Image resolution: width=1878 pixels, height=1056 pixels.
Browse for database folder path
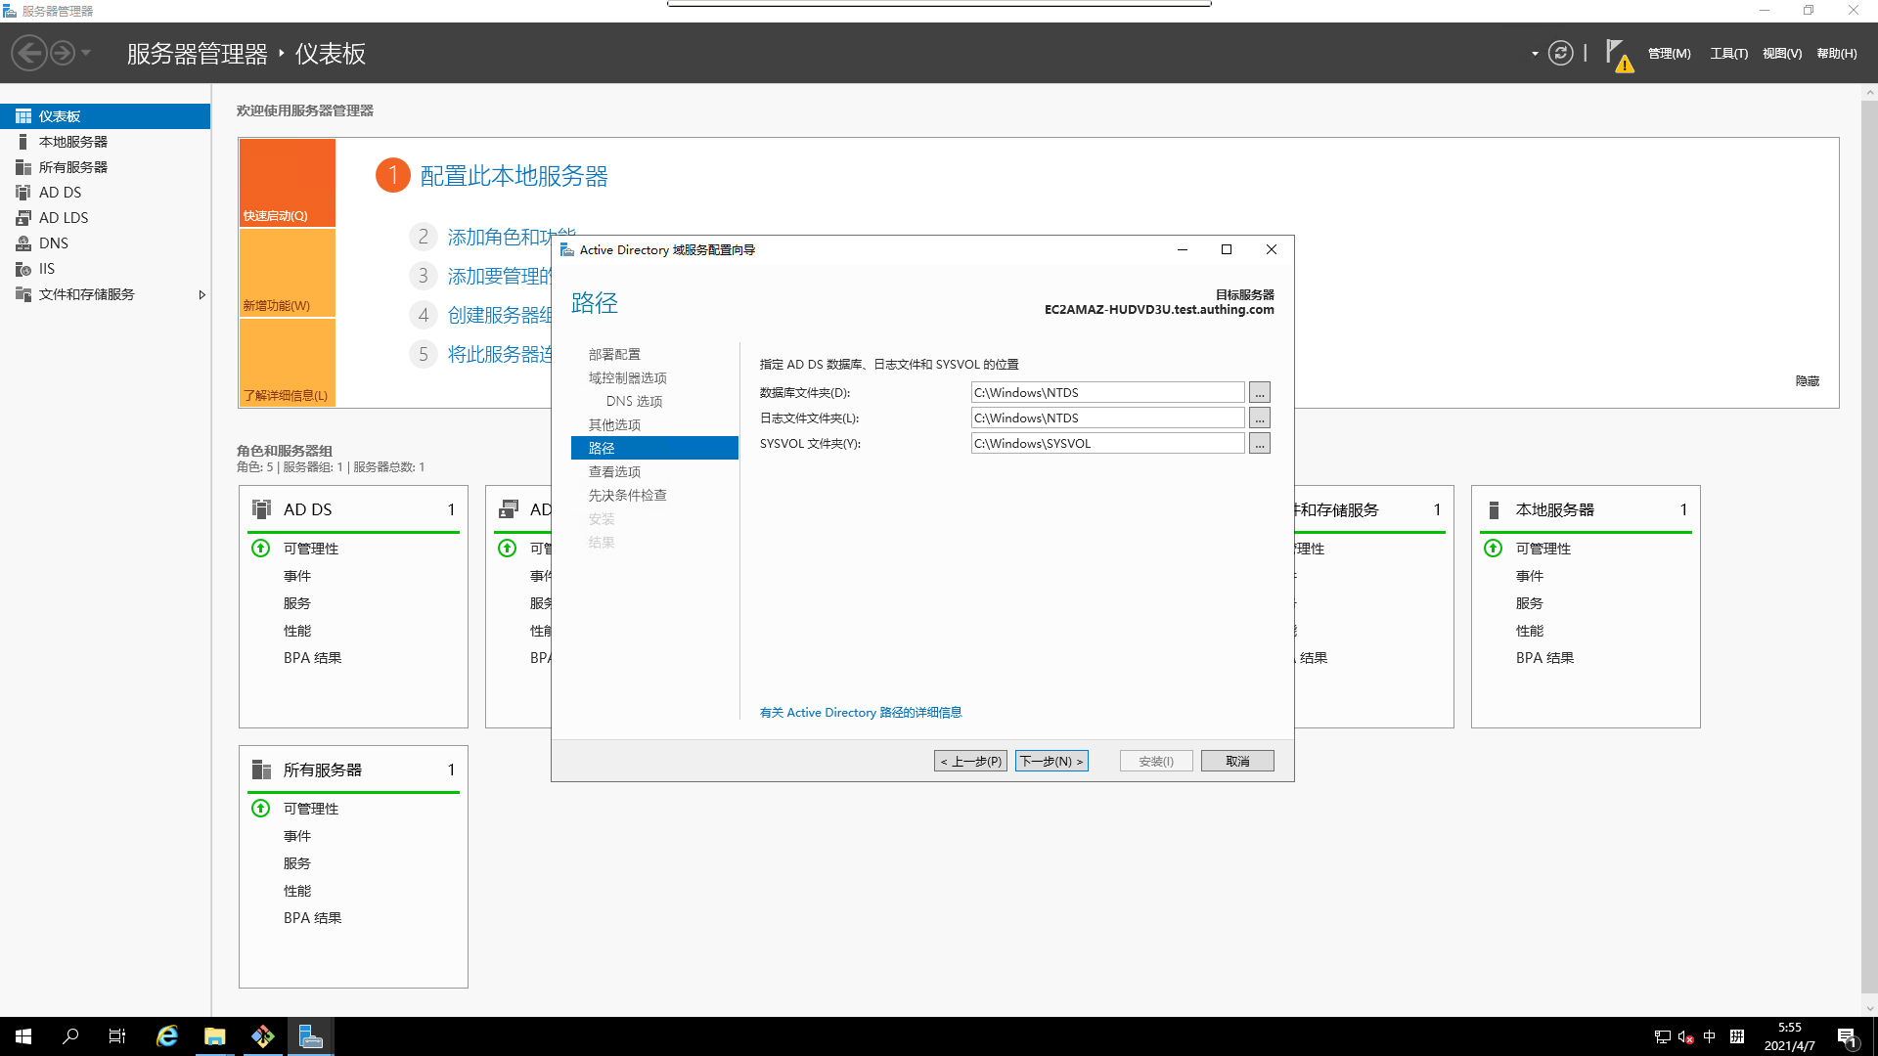[x=1260, y=393]
